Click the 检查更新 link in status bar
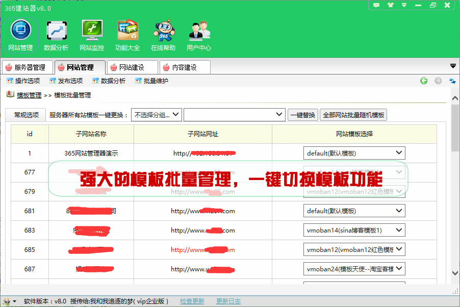This screenshot has height=307, width=460. 192,301
